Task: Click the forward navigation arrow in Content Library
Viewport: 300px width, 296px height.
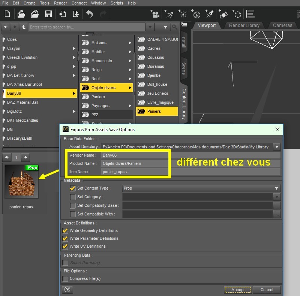Action: click(x=15, y=27)
